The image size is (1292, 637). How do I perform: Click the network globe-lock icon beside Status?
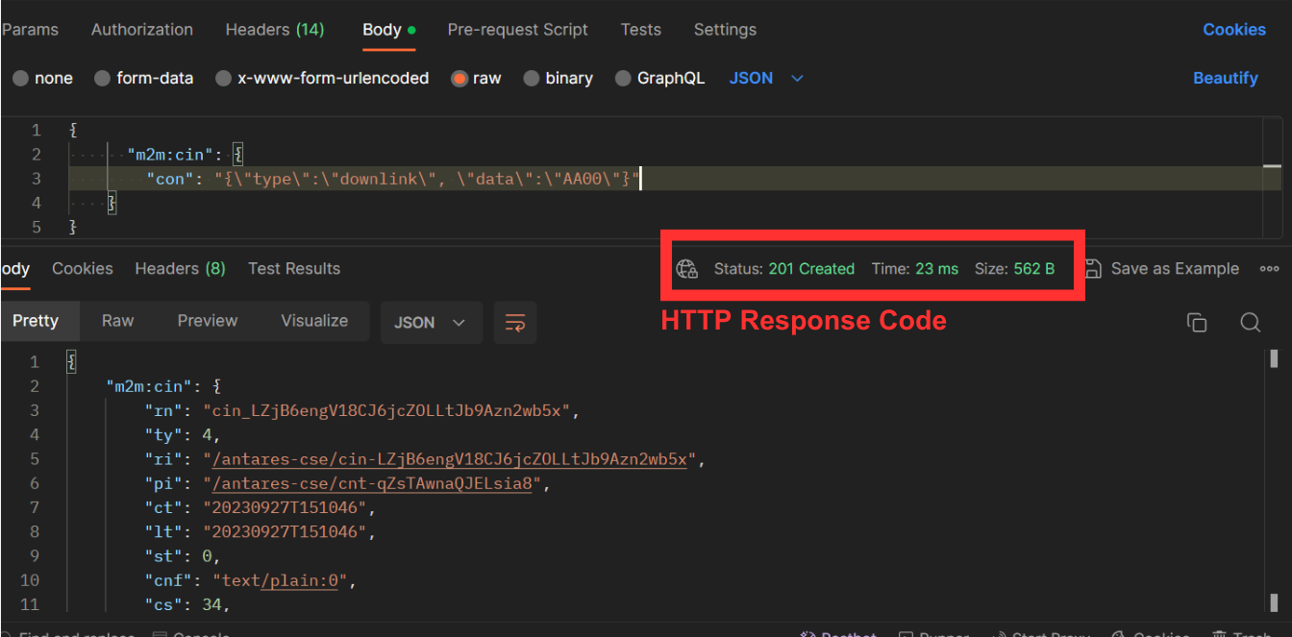pos(686,269)
